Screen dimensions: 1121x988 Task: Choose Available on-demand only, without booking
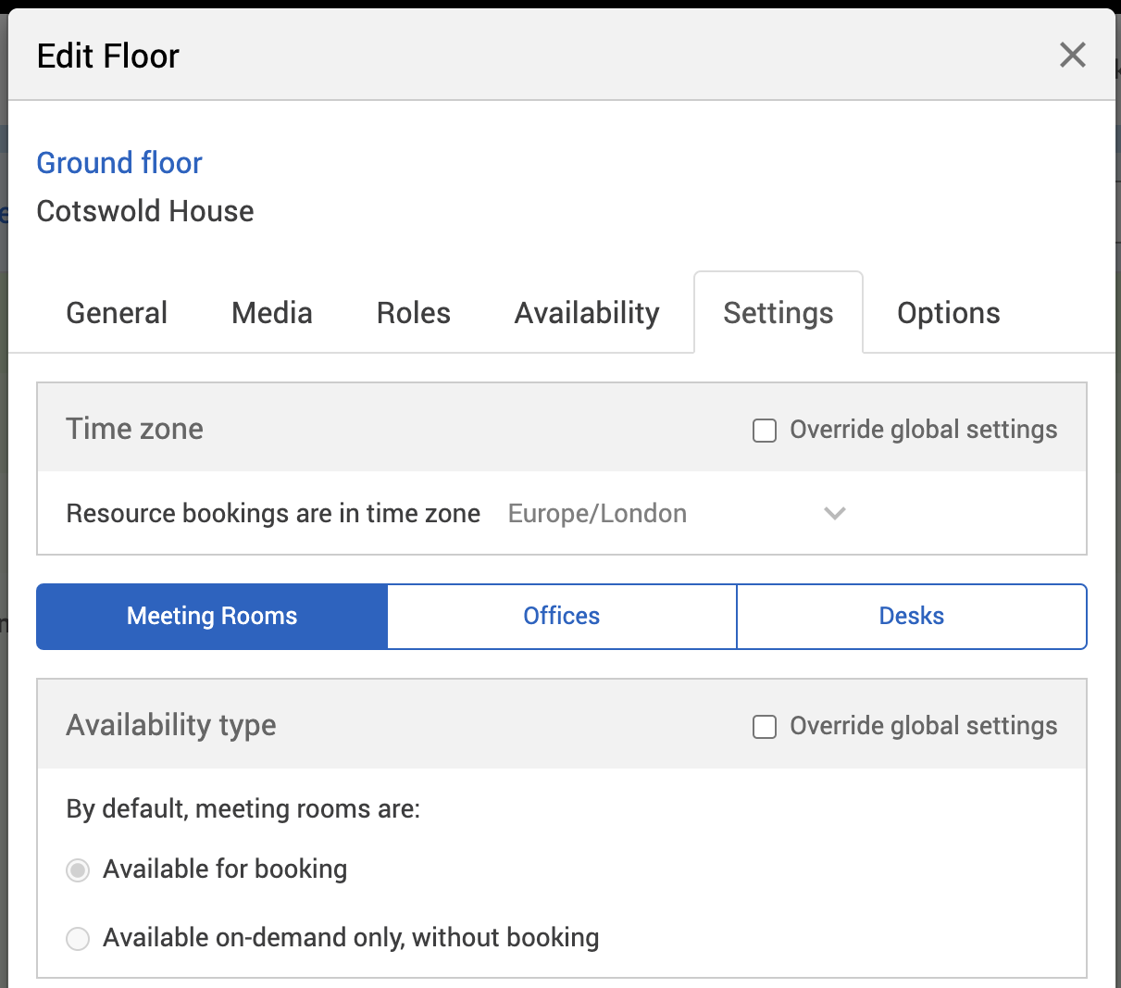pos(78,939)
